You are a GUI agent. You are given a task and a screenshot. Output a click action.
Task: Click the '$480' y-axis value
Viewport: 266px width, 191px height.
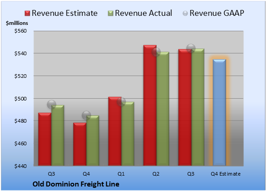(20, 121)
